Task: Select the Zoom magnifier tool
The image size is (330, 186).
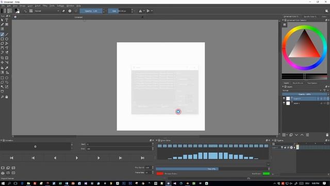Action: click(x=2, y=97)
